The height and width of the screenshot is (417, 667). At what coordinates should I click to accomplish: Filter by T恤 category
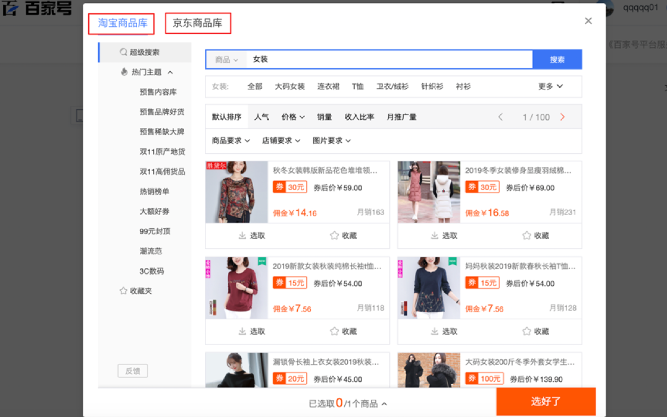pos(358,86)
